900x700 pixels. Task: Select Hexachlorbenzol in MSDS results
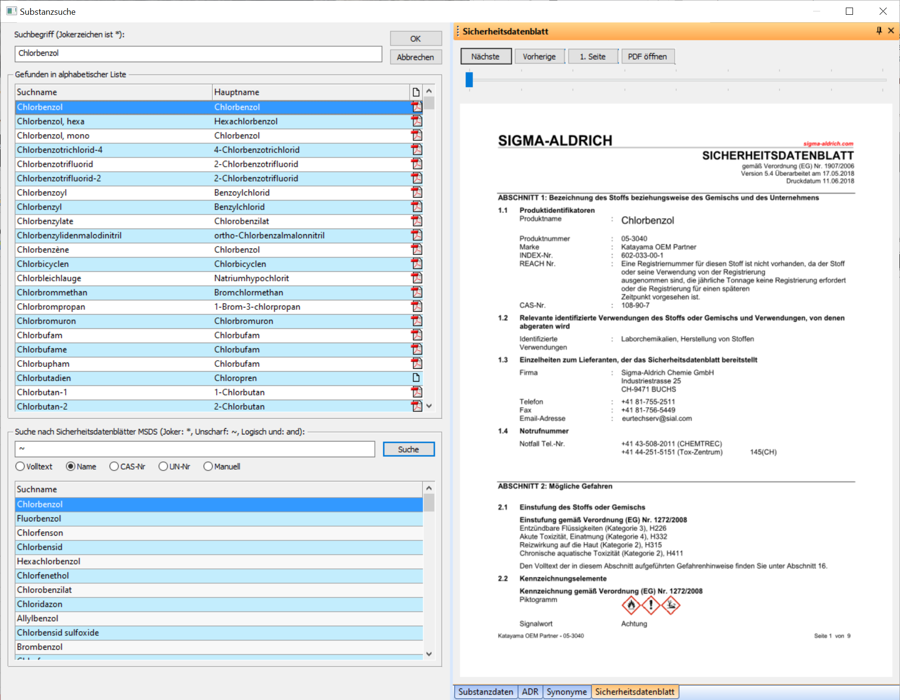click(219, 561)
